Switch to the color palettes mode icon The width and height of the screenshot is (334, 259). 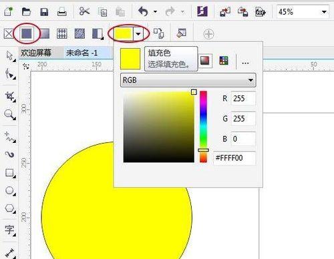[x=224, y=61]
